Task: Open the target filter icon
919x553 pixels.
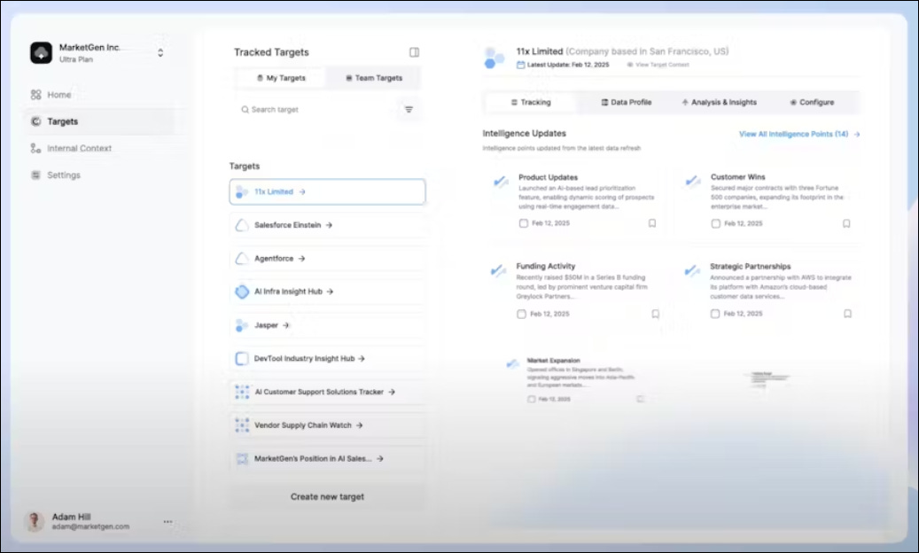Action: (x=409, y=110)
